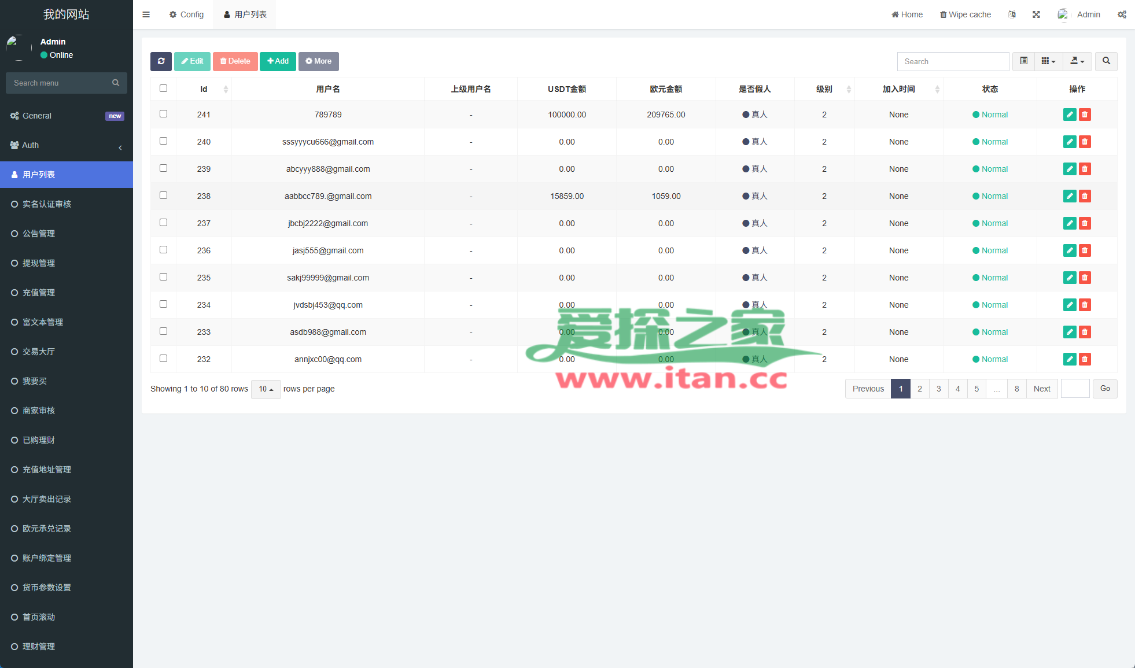Sort the table by Id column
Screen dimensions: 1135x668
(204, 89)
